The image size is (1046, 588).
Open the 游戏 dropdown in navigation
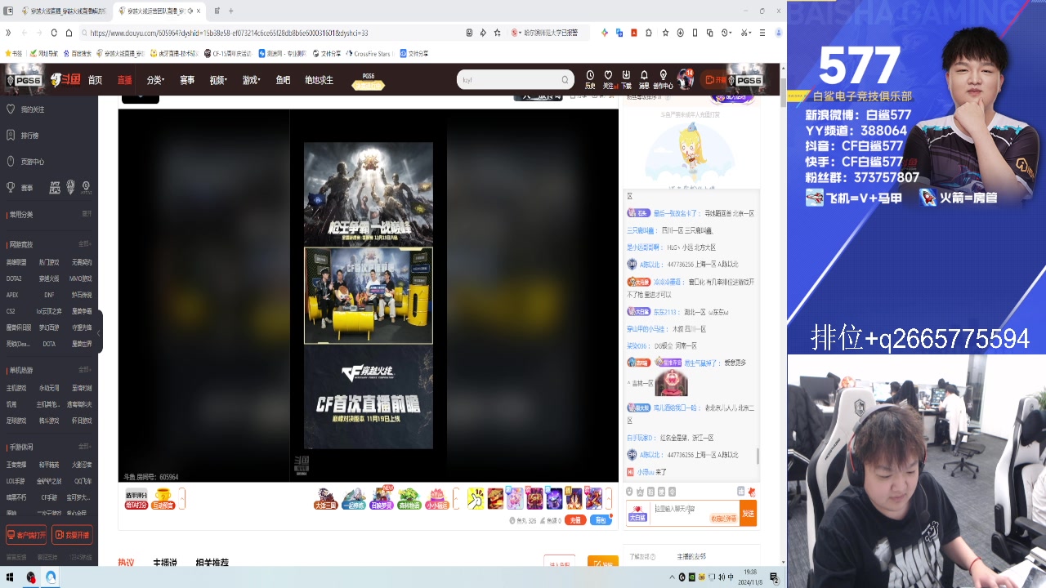tap(251, 80)
